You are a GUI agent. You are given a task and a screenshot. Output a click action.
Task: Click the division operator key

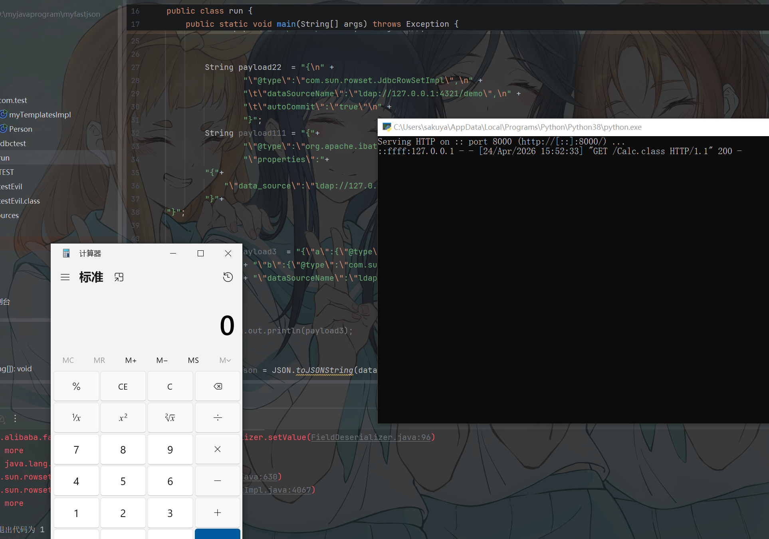tap(218, 418)
